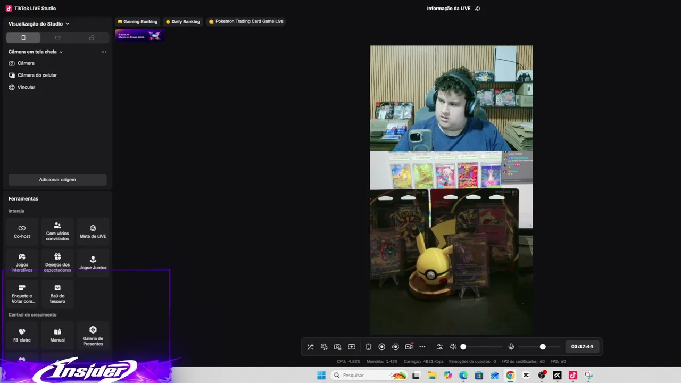Viewport: 681px width, 383px height.
Task: Open Copilot from the taskbar
Action: click(448, 376)
